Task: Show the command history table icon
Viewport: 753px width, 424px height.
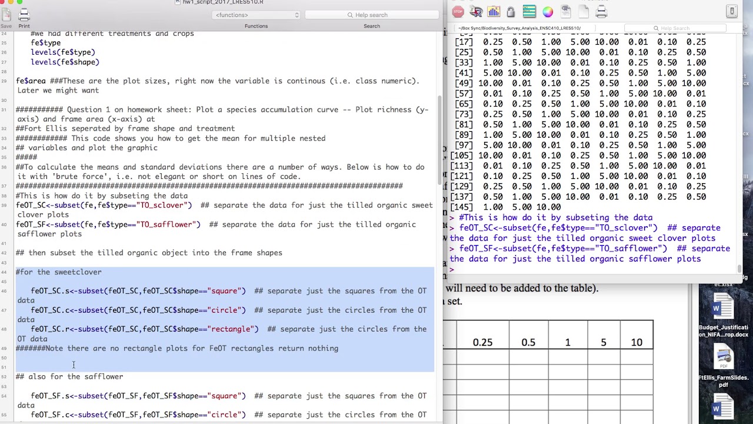Action: tap(529, 12)
